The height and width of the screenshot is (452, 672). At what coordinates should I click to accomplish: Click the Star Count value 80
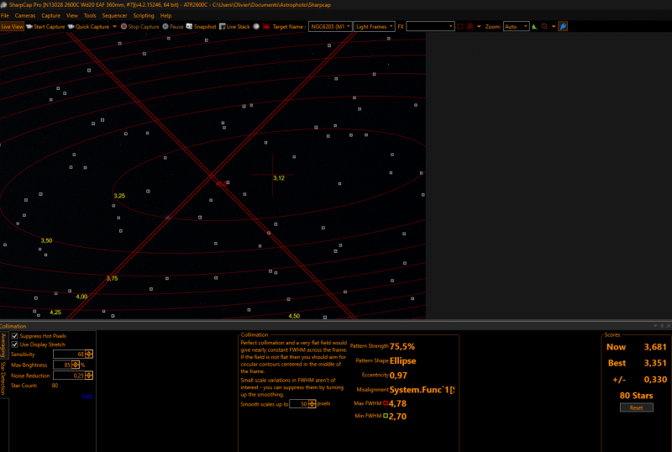point(55,385)
